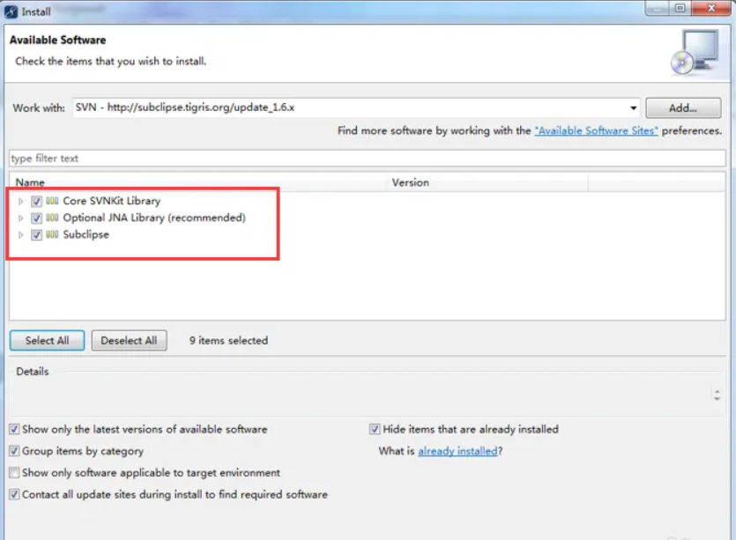The height and width of the screenshot is (540, 736).
Task: Uncheck the Optional JNA Library checkbox
Action: [x=36, y=218]
